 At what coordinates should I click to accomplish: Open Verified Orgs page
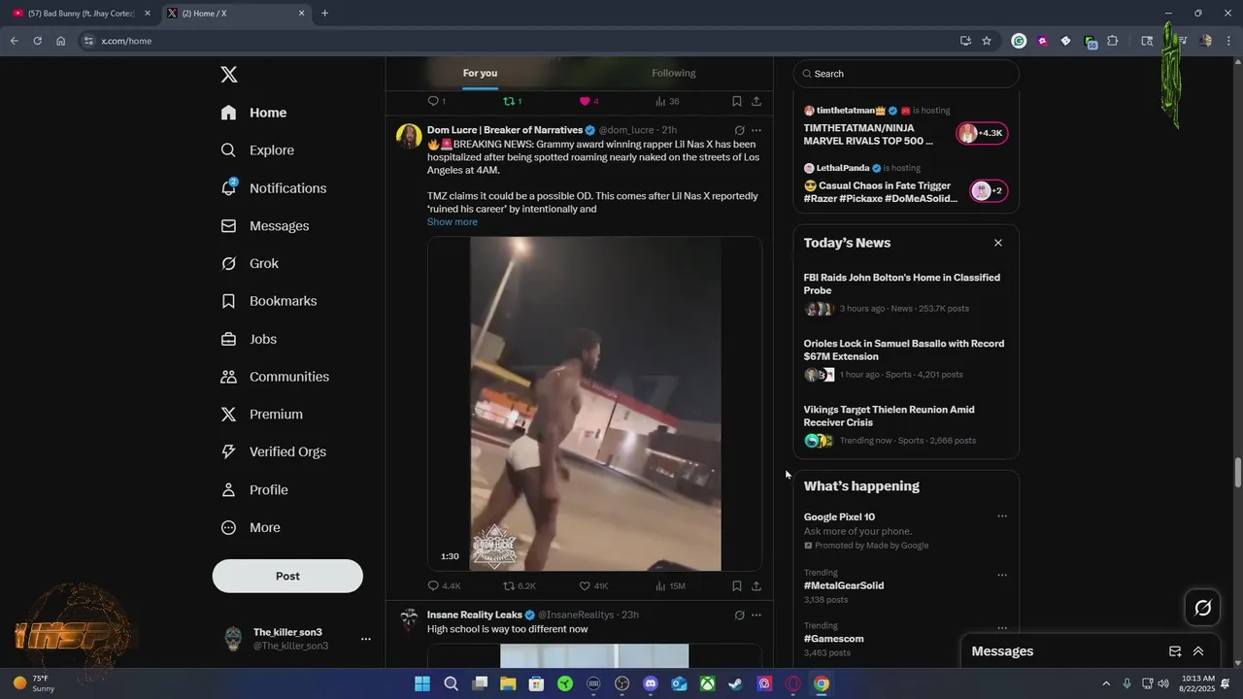tap(273, 451)
